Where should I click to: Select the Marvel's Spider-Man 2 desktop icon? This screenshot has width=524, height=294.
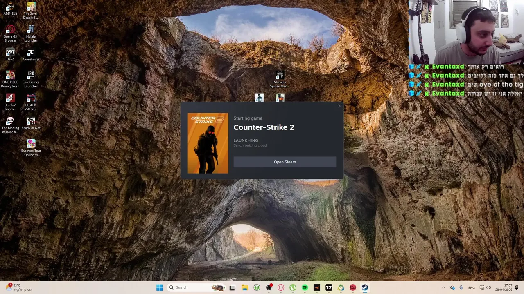tap(280, 80)
